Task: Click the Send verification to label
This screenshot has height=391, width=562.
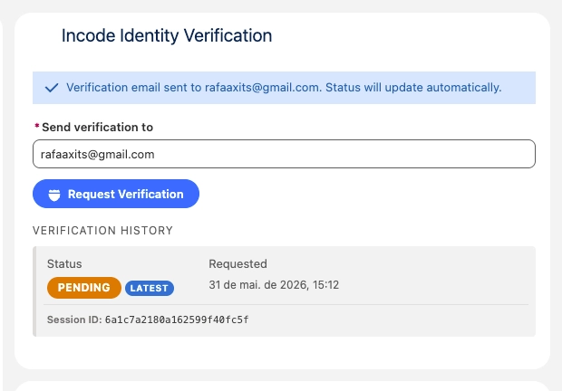Action: point(98,128)
